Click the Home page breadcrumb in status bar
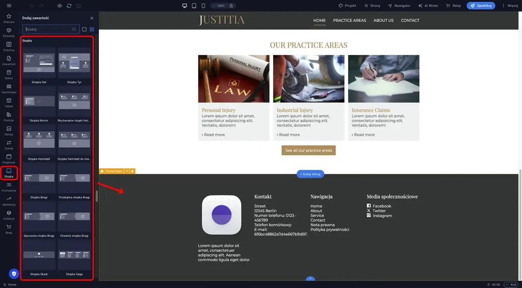Viewport: 522px width, 288px height. (x=10, y=284)
